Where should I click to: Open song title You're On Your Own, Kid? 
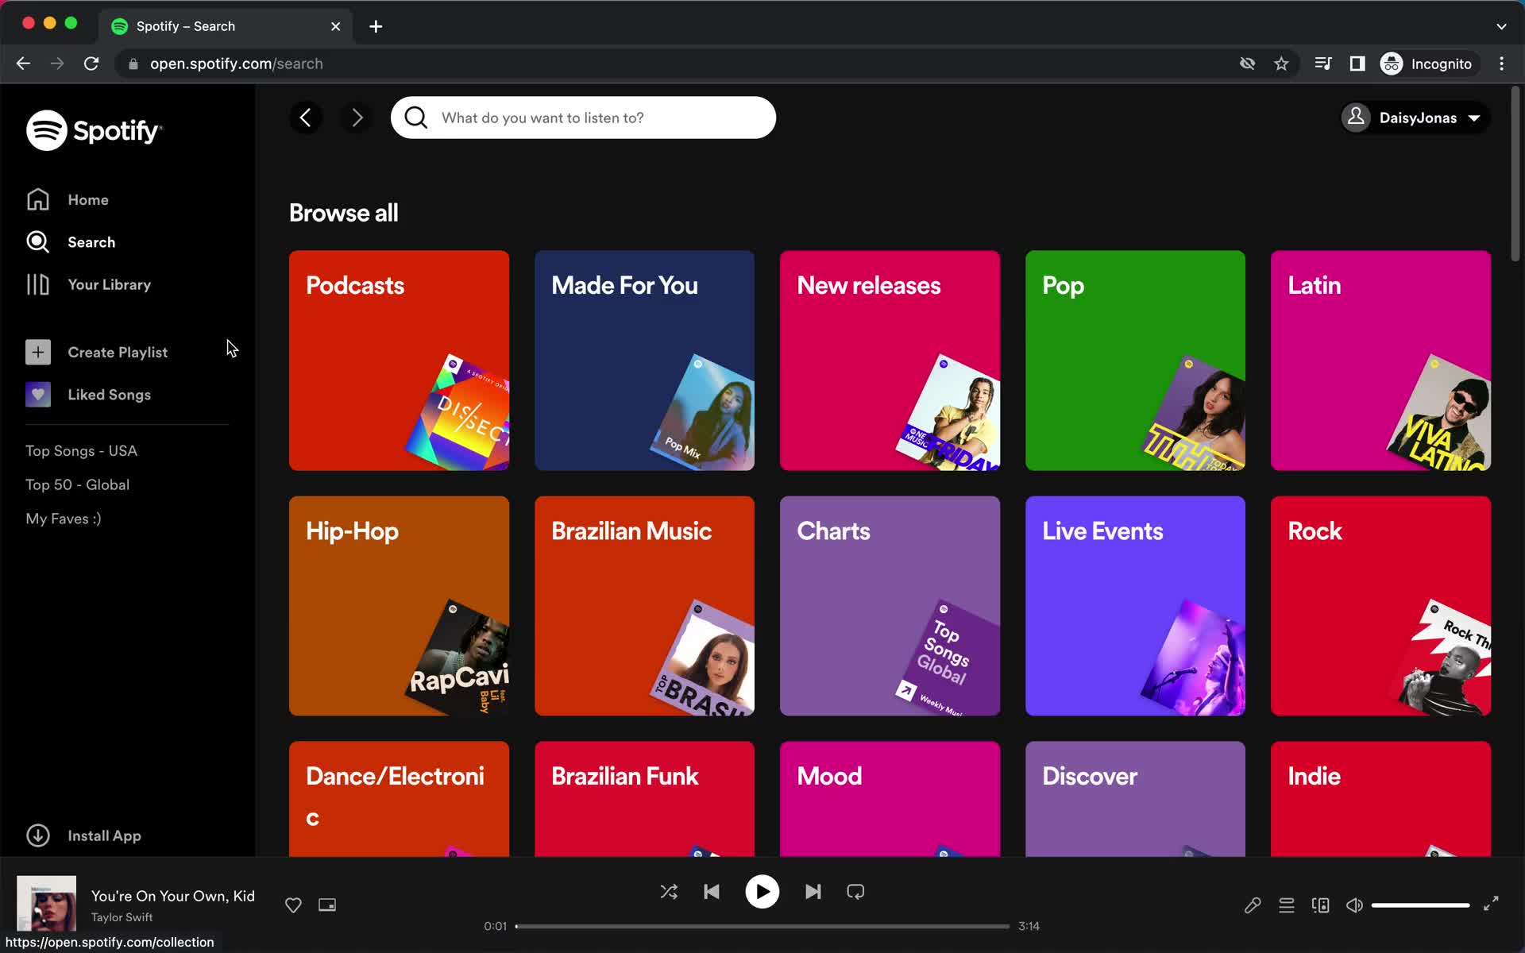173,896
